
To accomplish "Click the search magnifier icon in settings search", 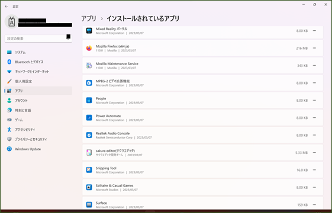I will click(68, 38).
